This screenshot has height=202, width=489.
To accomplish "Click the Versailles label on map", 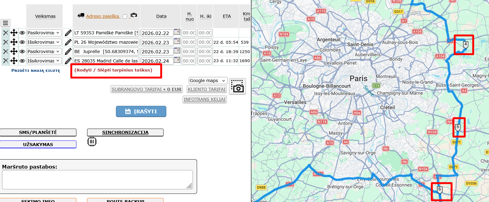I will pyautogui.click(x=295, y=102).
